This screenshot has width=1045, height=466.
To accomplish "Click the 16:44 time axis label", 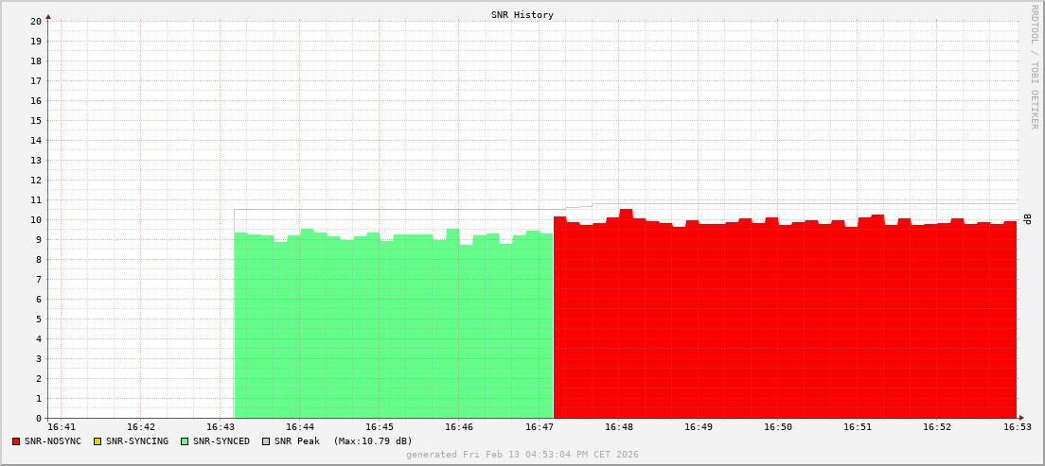I will 299,428.
